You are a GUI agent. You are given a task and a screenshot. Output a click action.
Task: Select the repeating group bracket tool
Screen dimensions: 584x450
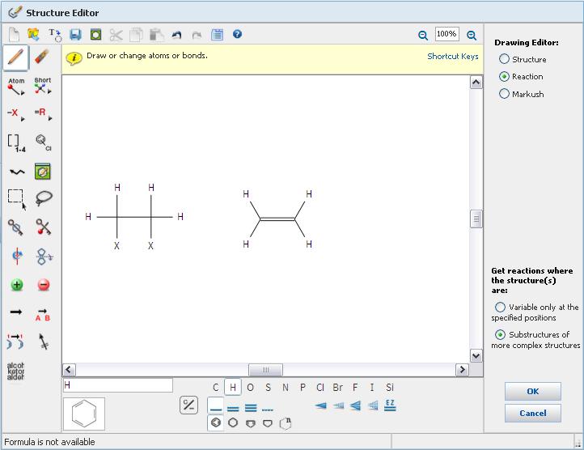pyautogui.click(x=16, y=142)
